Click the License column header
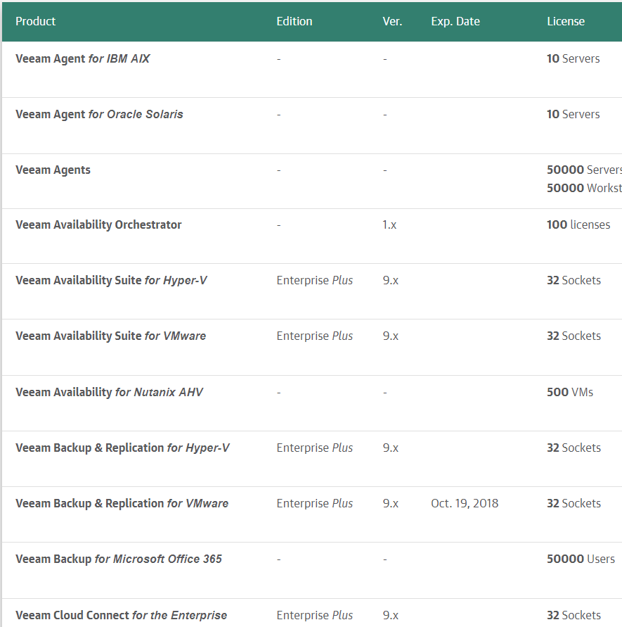 (x=565, y=21)
